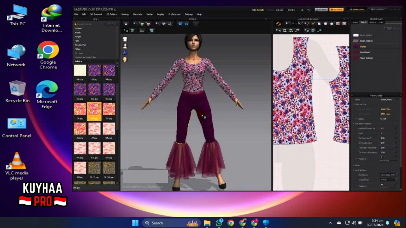Click the orange My Store button
This screenshot has height=228, width=406.
coord(337,9)
